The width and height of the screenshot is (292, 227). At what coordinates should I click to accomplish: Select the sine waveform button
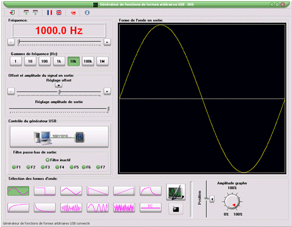coord(19,191)
